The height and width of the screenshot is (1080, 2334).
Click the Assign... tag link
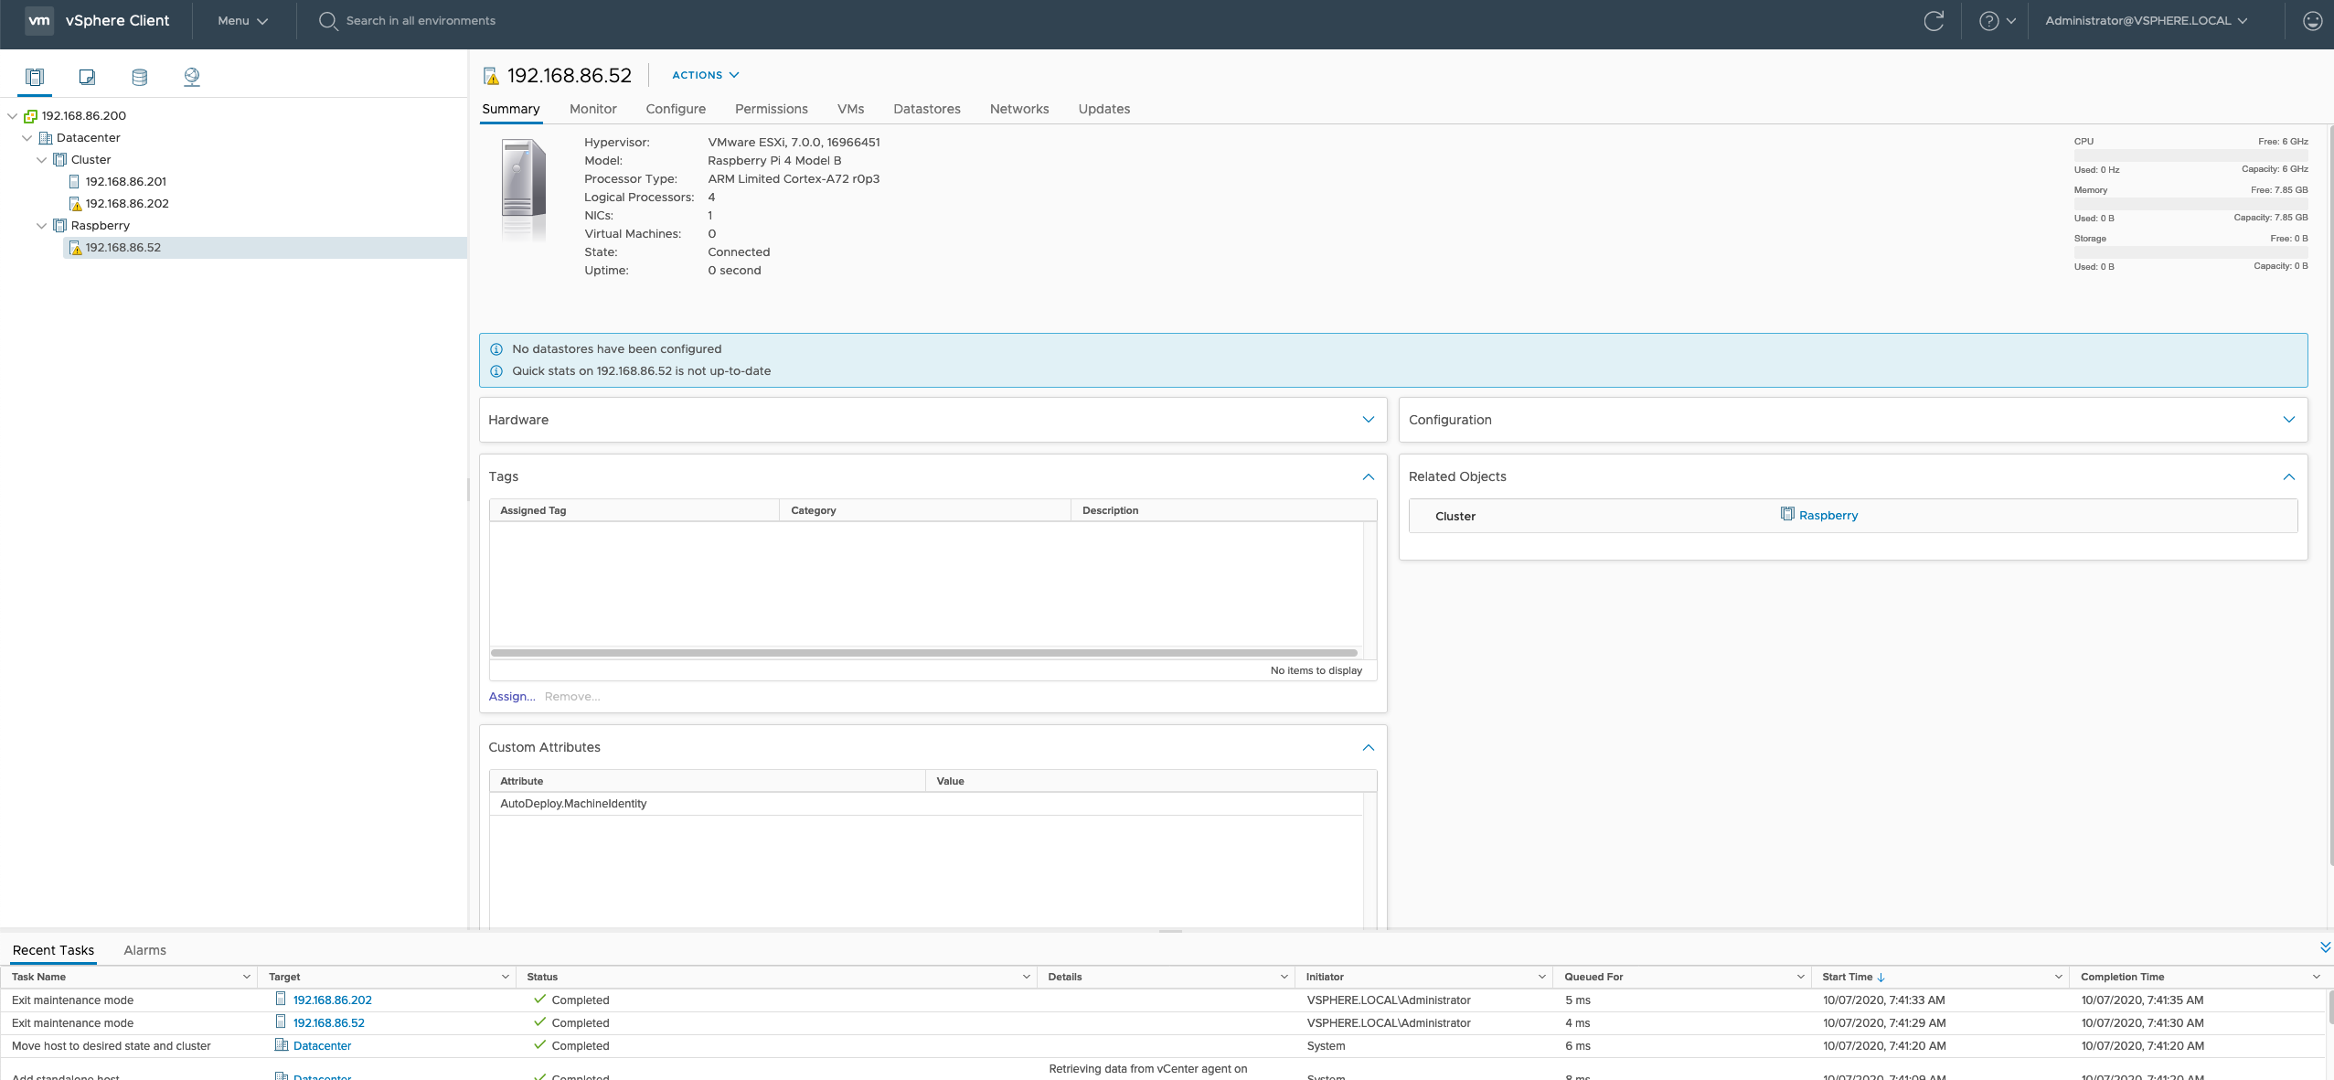point(512,697)
